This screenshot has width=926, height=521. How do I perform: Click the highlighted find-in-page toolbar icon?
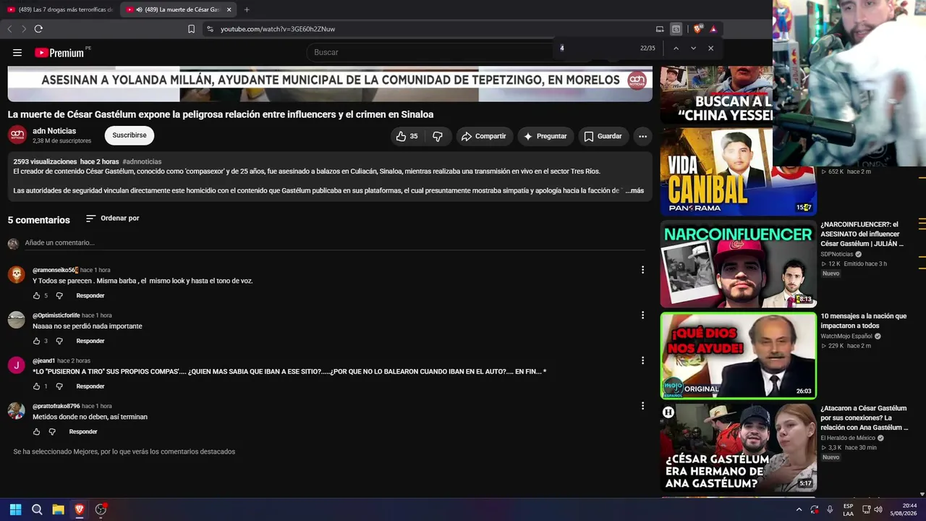click(x=676, y=29)
